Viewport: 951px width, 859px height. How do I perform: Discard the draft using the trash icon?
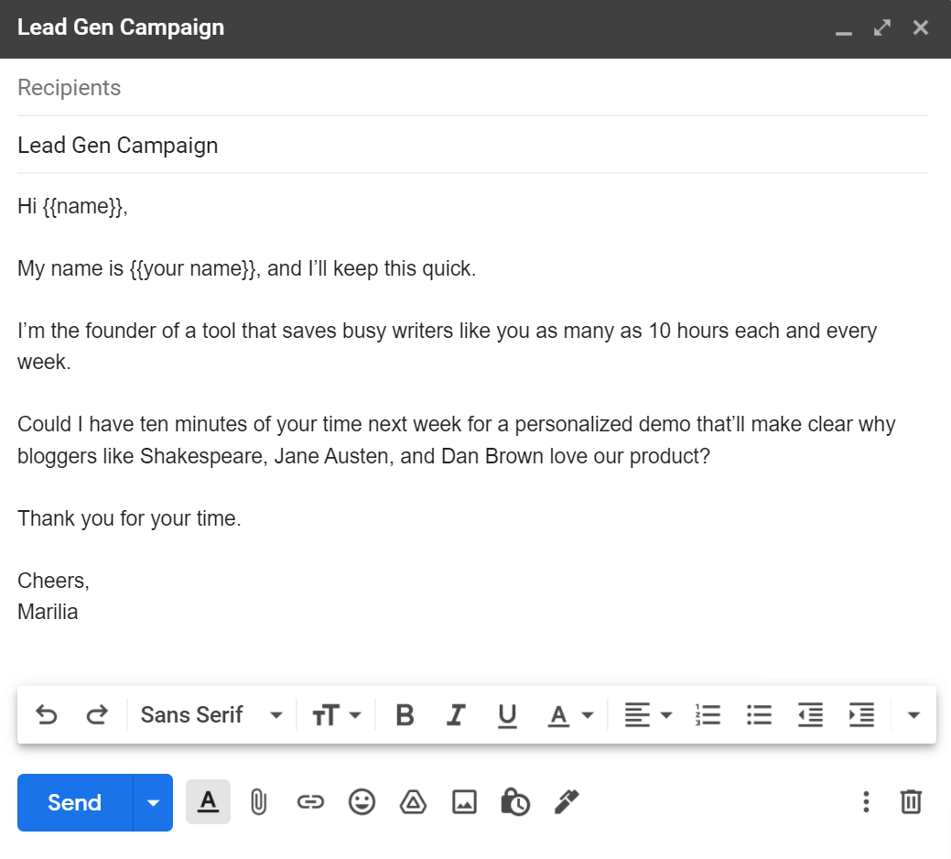point(912,802)
